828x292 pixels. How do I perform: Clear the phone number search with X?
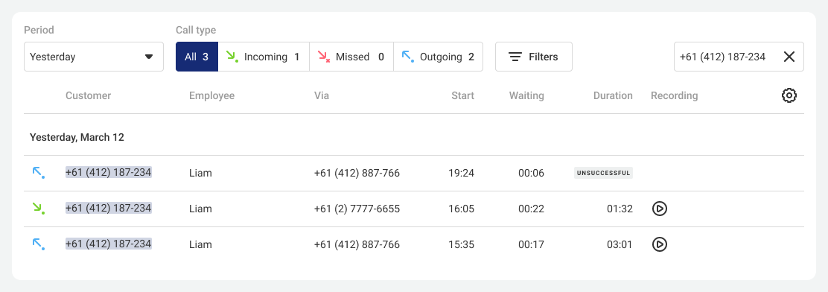point(789,57)
